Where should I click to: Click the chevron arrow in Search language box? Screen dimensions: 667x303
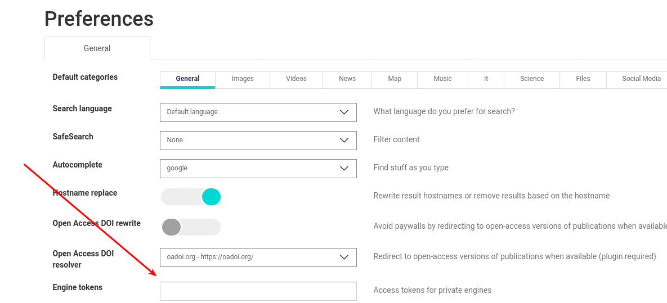pos(344,112)
